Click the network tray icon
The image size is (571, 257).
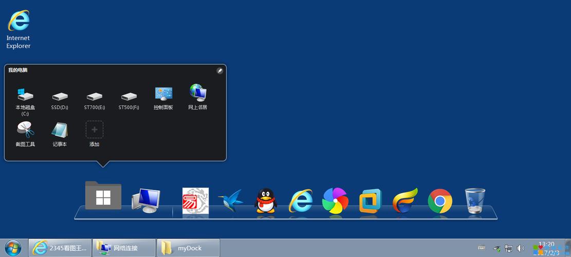pos(508,249)
